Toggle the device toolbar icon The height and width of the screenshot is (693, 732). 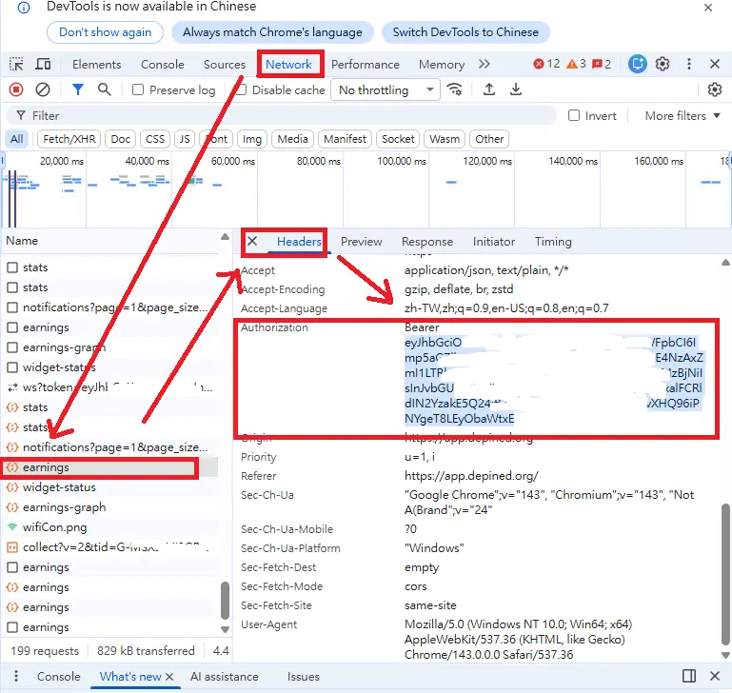pos(43,65)
